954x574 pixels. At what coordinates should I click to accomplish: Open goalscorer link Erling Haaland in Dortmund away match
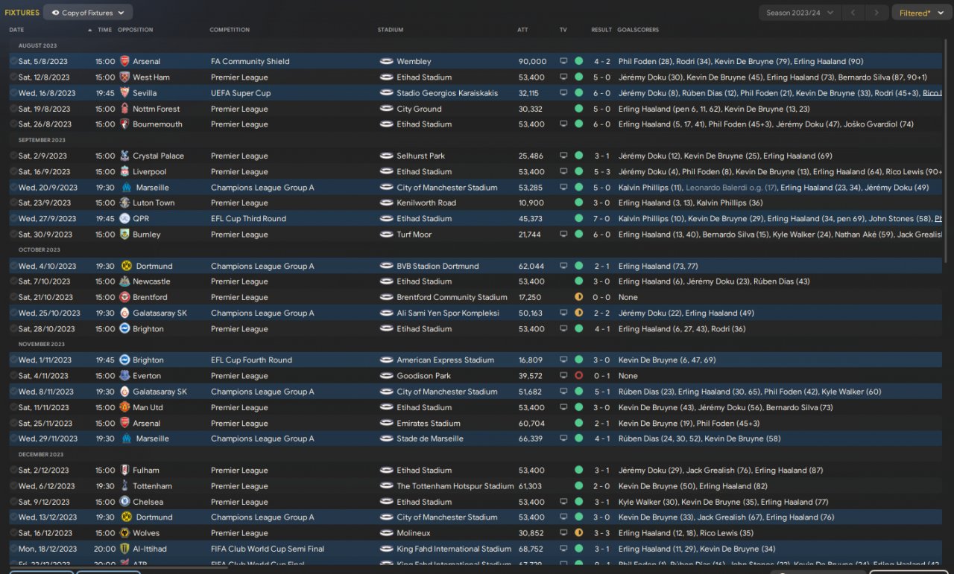click(644, 266)
